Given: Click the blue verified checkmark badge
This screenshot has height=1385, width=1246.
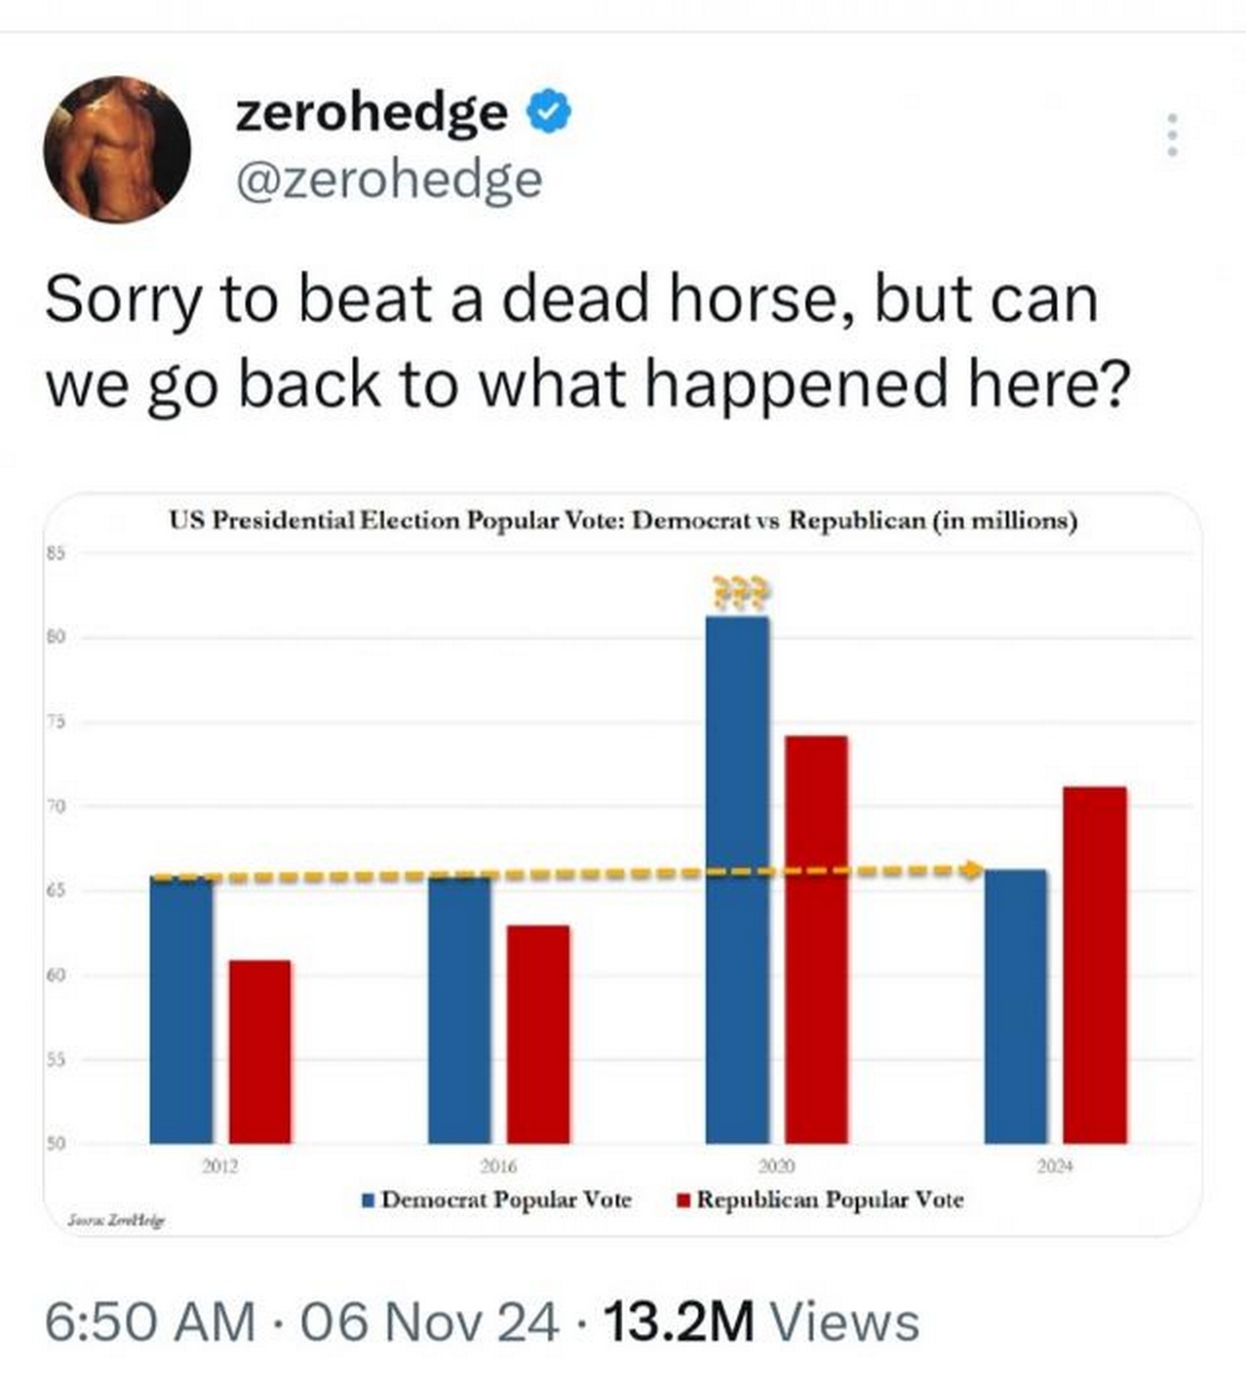Looking at the screenshot, I should [550, 112].
